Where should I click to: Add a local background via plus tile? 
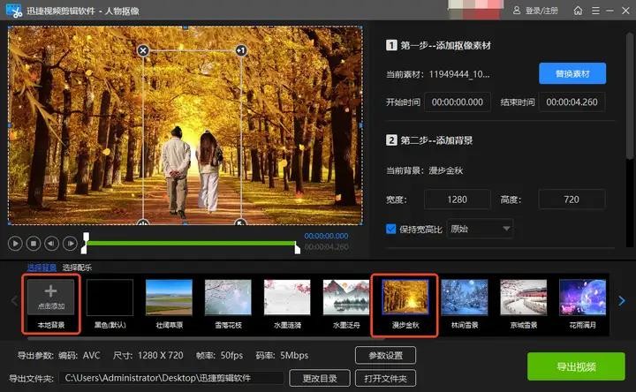point(50,298)
